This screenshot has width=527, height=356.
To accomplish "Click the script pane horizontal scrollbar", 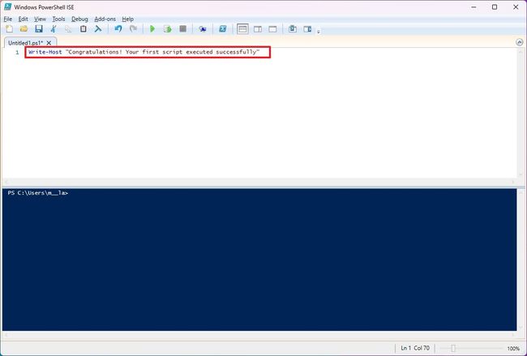I will click(259, 182).
